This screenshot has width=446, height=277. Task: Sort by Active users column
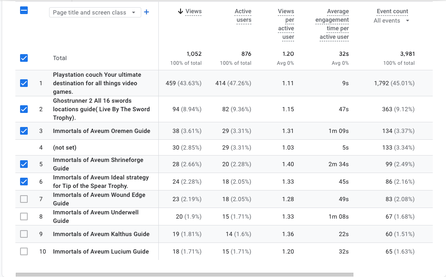(x=243, y=16)
